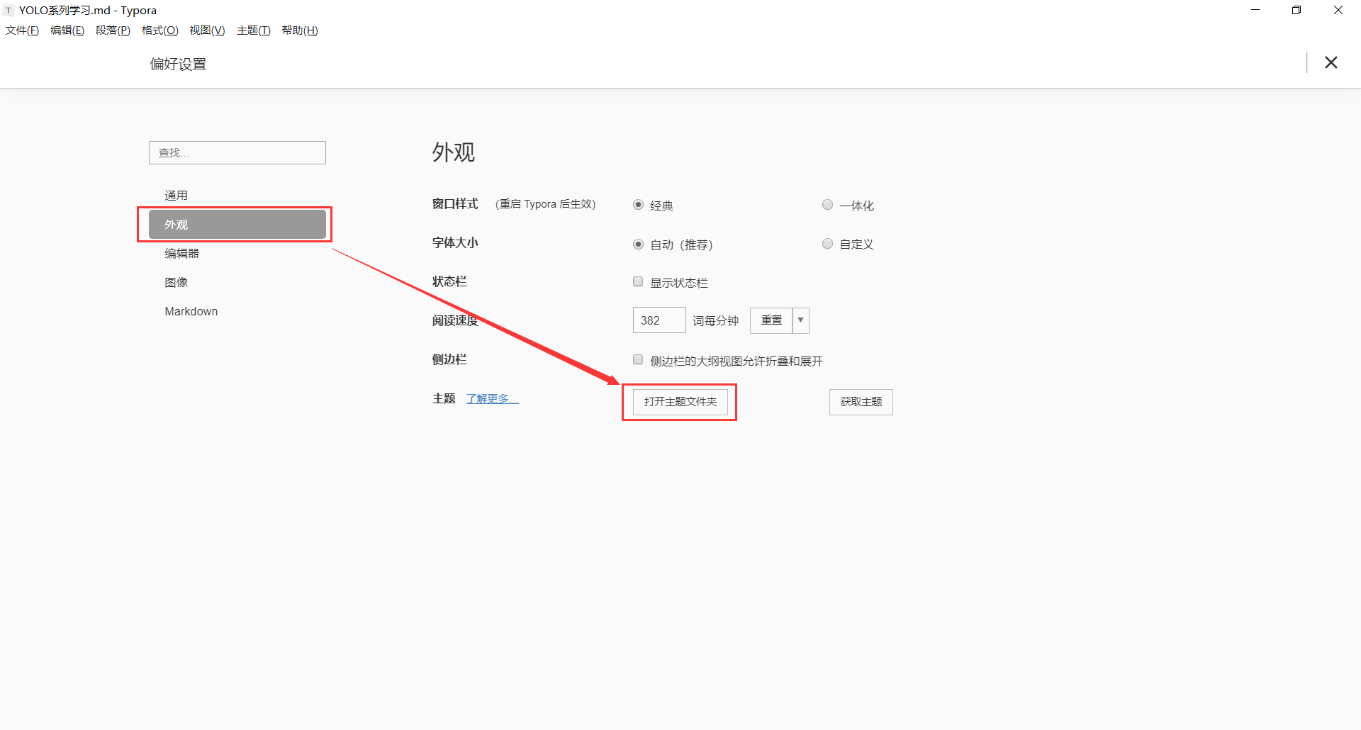Close the Typora window

tap(1338, 10)
